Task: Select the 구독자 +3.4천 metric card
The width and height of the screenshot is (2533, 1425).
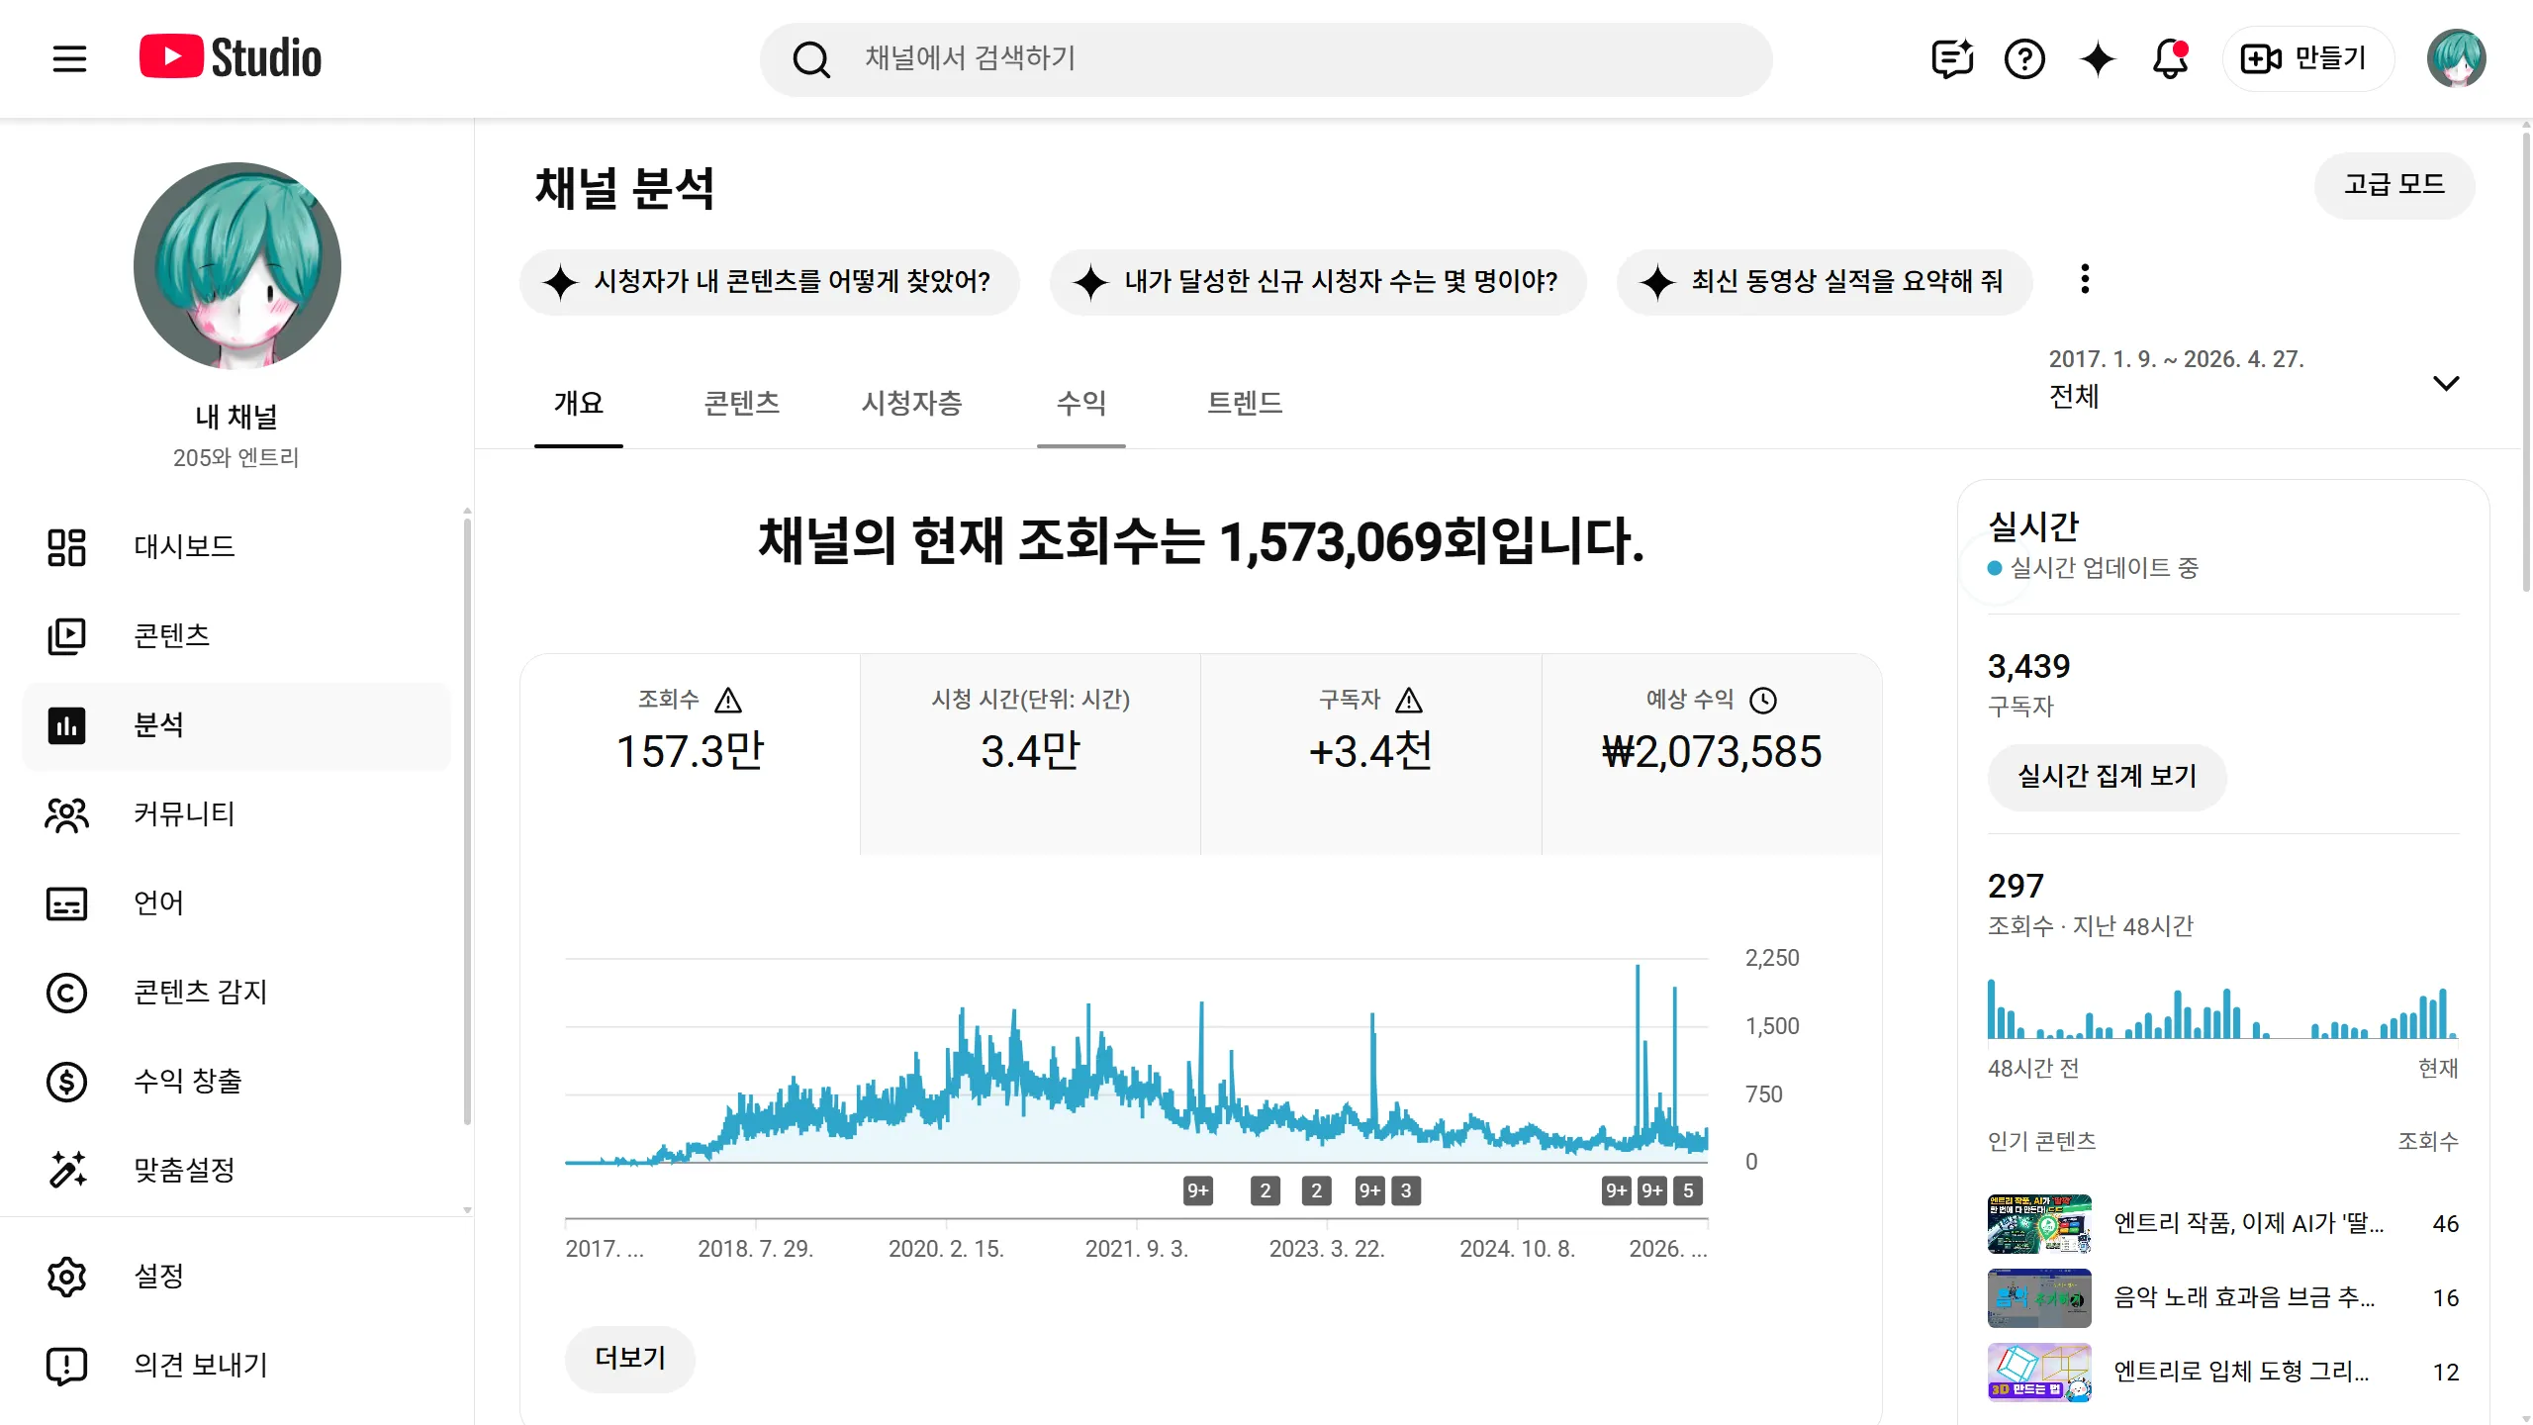Action: point(1370,754)
